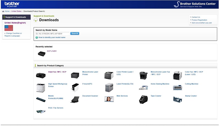This screenshot has width=220, height=126.
Task: Click the P-touch(PT) labeler image
Action: 75,88
